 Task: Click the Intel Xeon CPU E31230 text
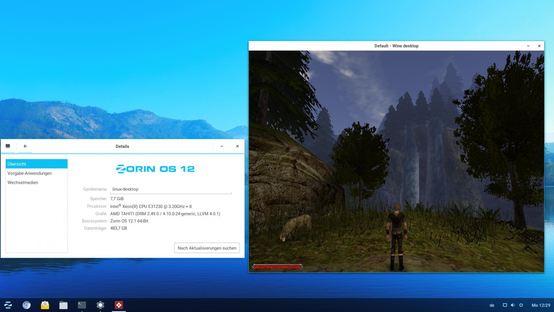151,206
